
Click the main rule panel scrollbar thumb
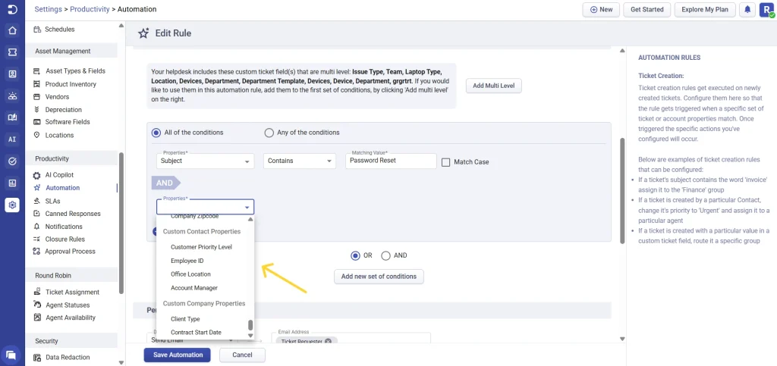point(622,190)
